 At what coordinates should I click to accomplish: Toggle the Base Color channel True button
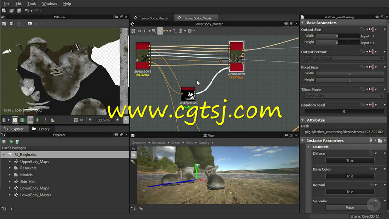(x=350, y=176)
